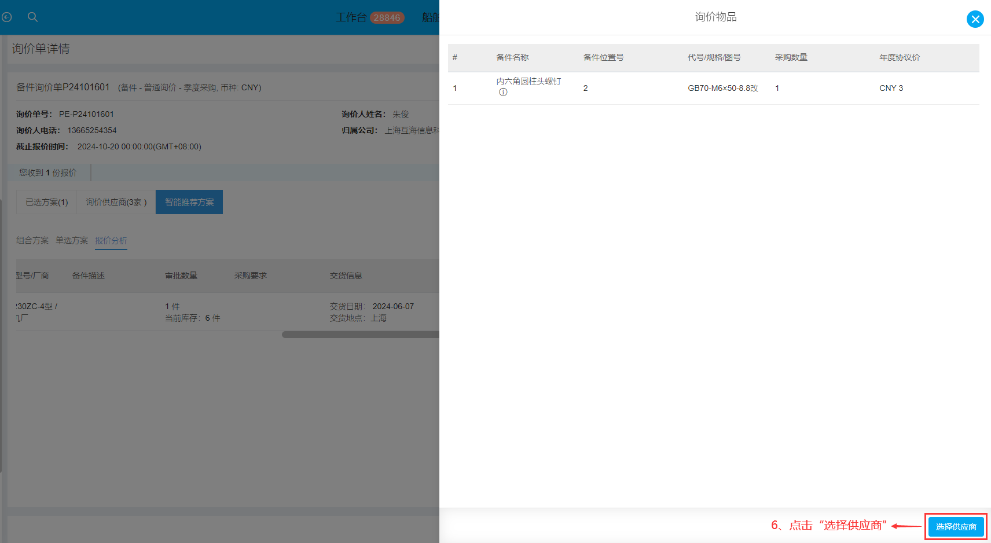Click the 询价单号 value PE-P24101601
The width and height of the screenshot is (991, 543).
86,114
